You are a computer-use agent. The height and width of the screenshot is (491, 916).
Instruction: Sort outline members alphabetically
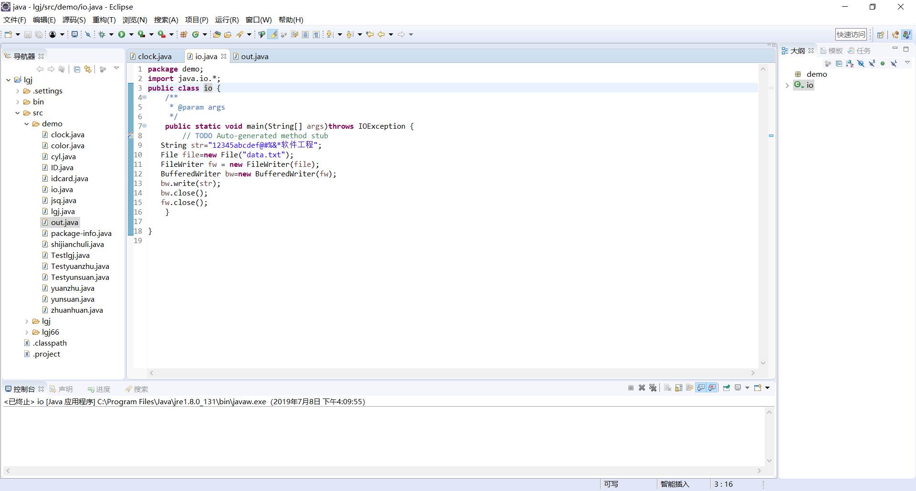tap(850, 63)
